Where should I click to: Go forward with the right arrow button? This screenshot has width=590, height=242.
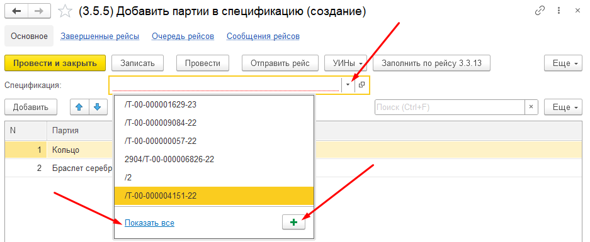40,11
